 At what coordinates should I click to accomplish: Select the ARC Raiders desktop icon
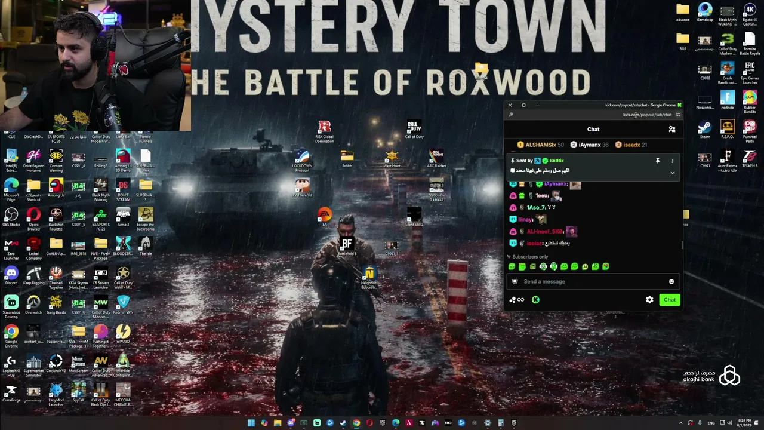tap(436, 158)
